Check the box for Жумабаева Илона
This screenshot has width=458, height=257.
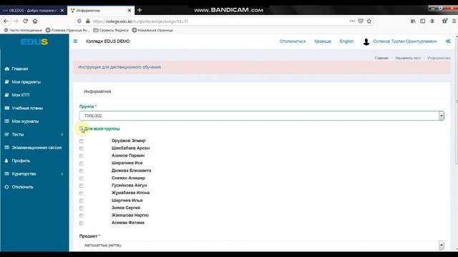coord(81,193)
